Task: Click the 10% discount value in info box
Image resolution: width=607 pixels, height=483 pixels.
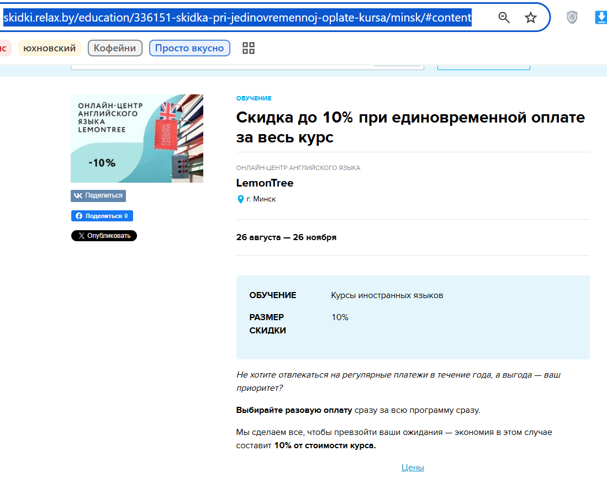Action: 340,317
